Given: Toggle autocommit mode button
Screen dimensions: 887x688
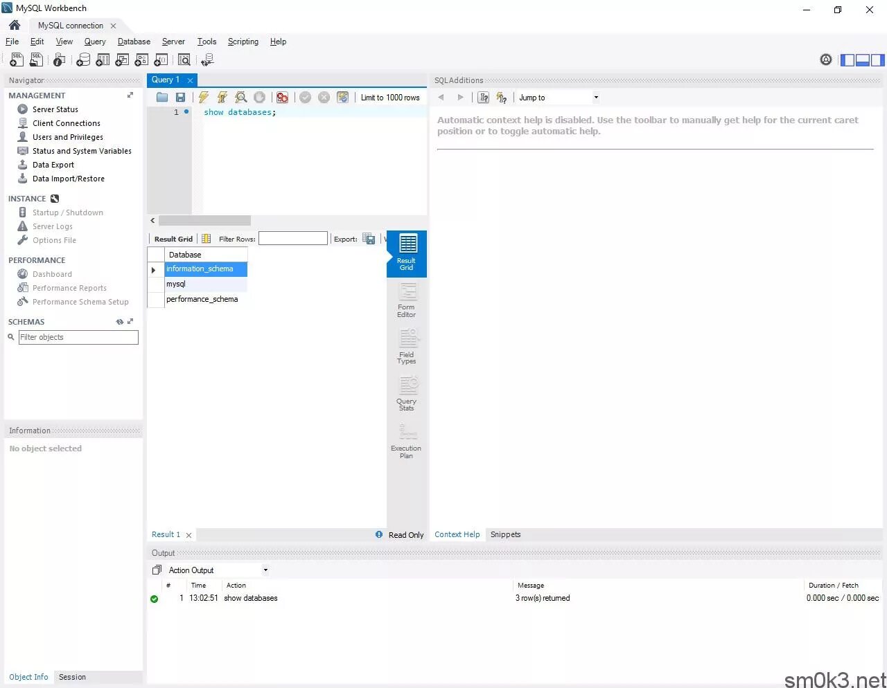Looking at the screenshot, I should pyautogui.click(x=342, y=98).
